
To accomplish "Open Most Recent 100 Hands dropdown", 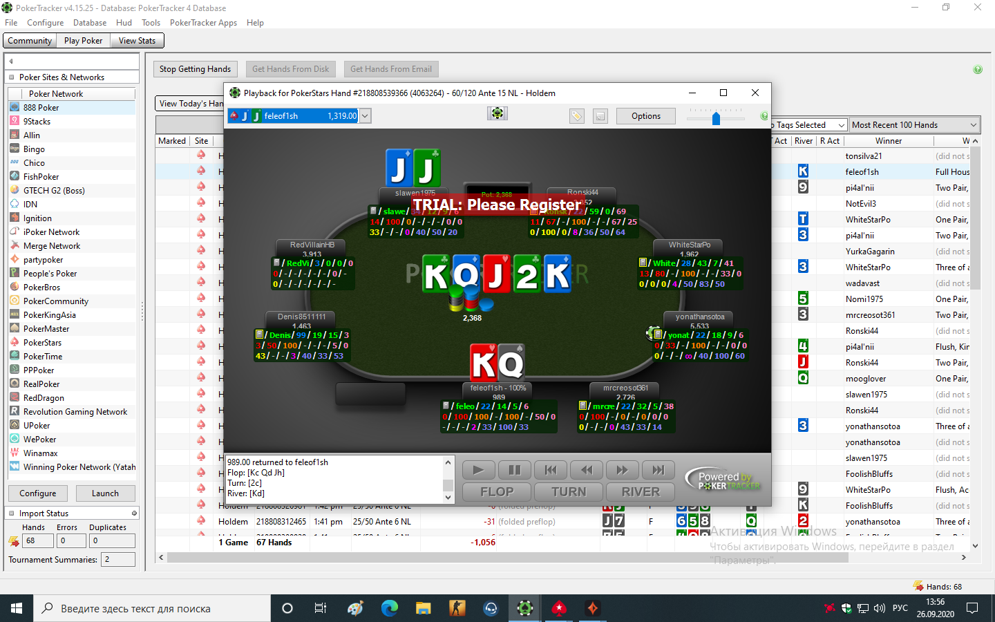I will [914, 125].
